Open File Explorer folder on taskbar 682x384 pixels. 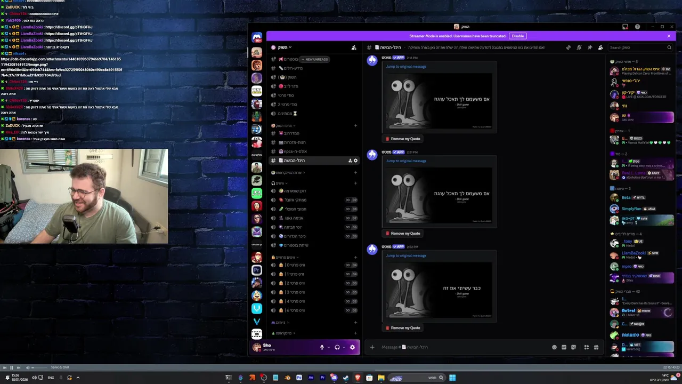tap(381, 378)
